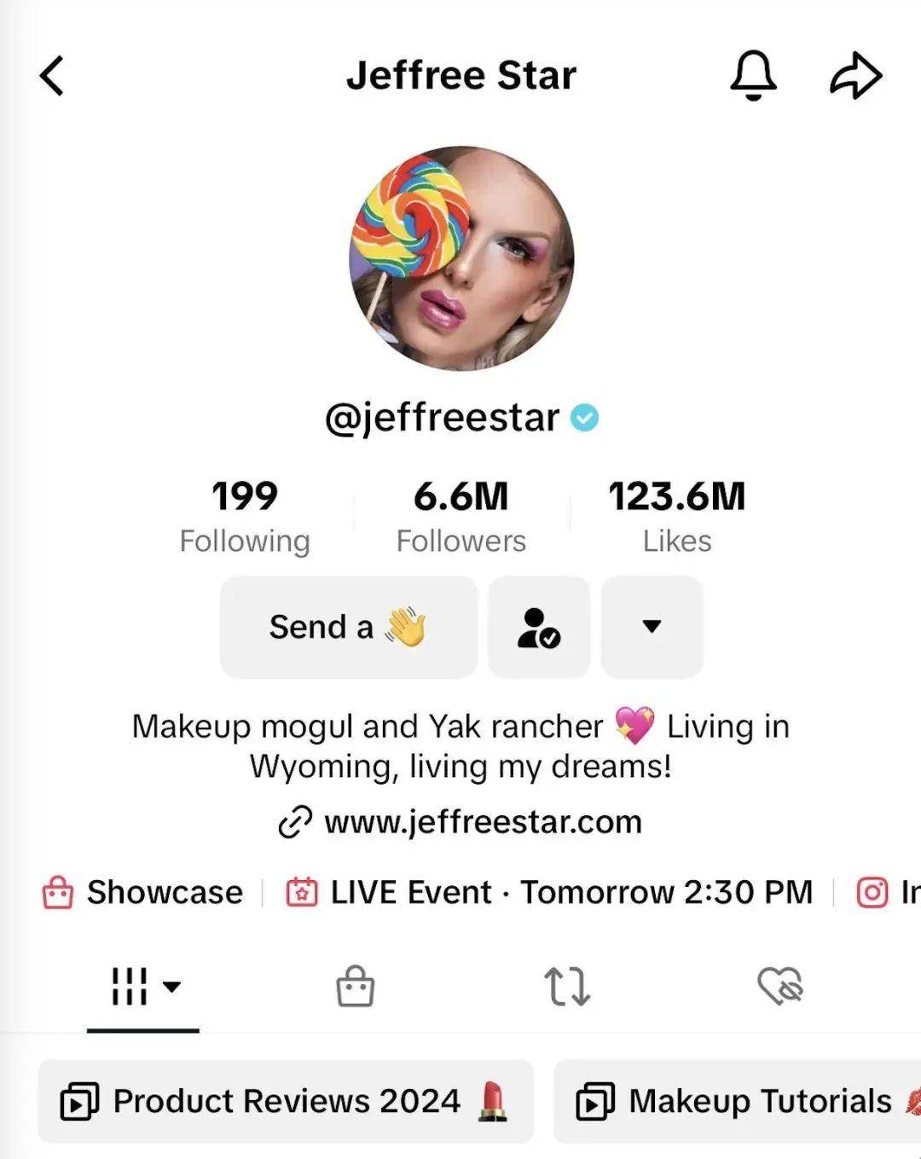The image size is (921, 1159).
Task: Send a wave message
Action: (349, 627)
